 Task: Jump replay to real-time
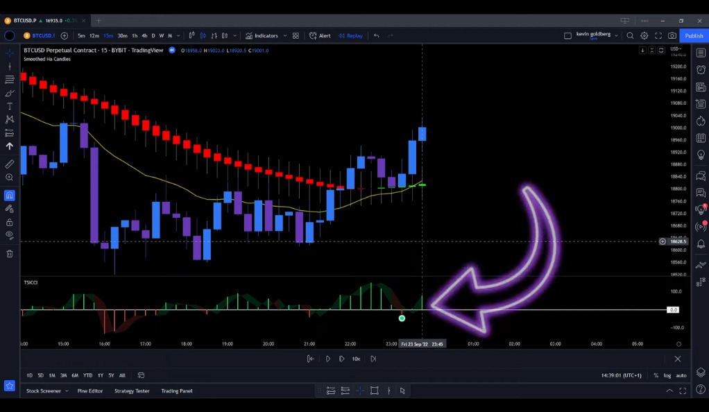click(x=373, y=359)
